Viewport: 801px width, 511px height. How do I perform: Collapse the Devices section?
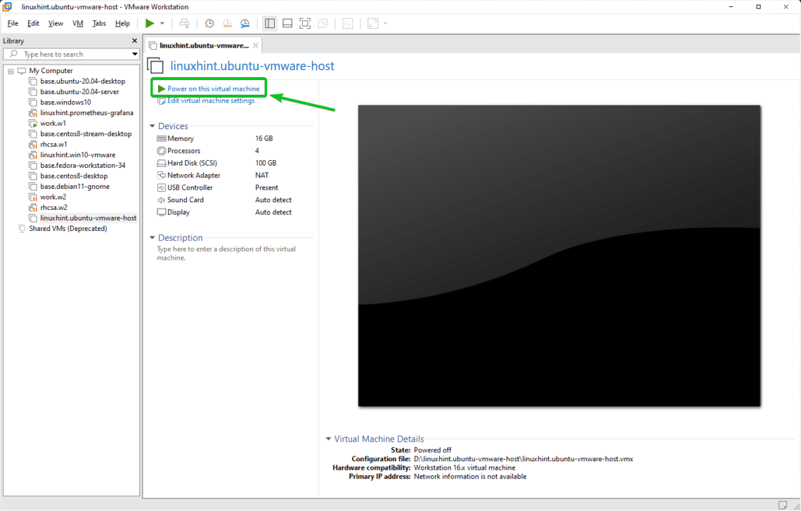pyautogui.click(x=152, y=126)
